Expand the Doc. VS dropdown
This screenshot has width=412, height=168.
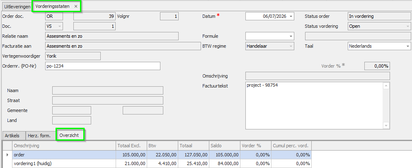[x=60, y=26]
